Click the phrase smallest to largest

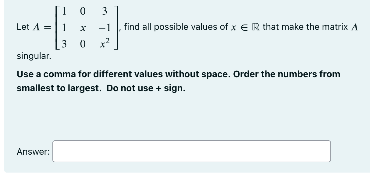click(58, 88)
